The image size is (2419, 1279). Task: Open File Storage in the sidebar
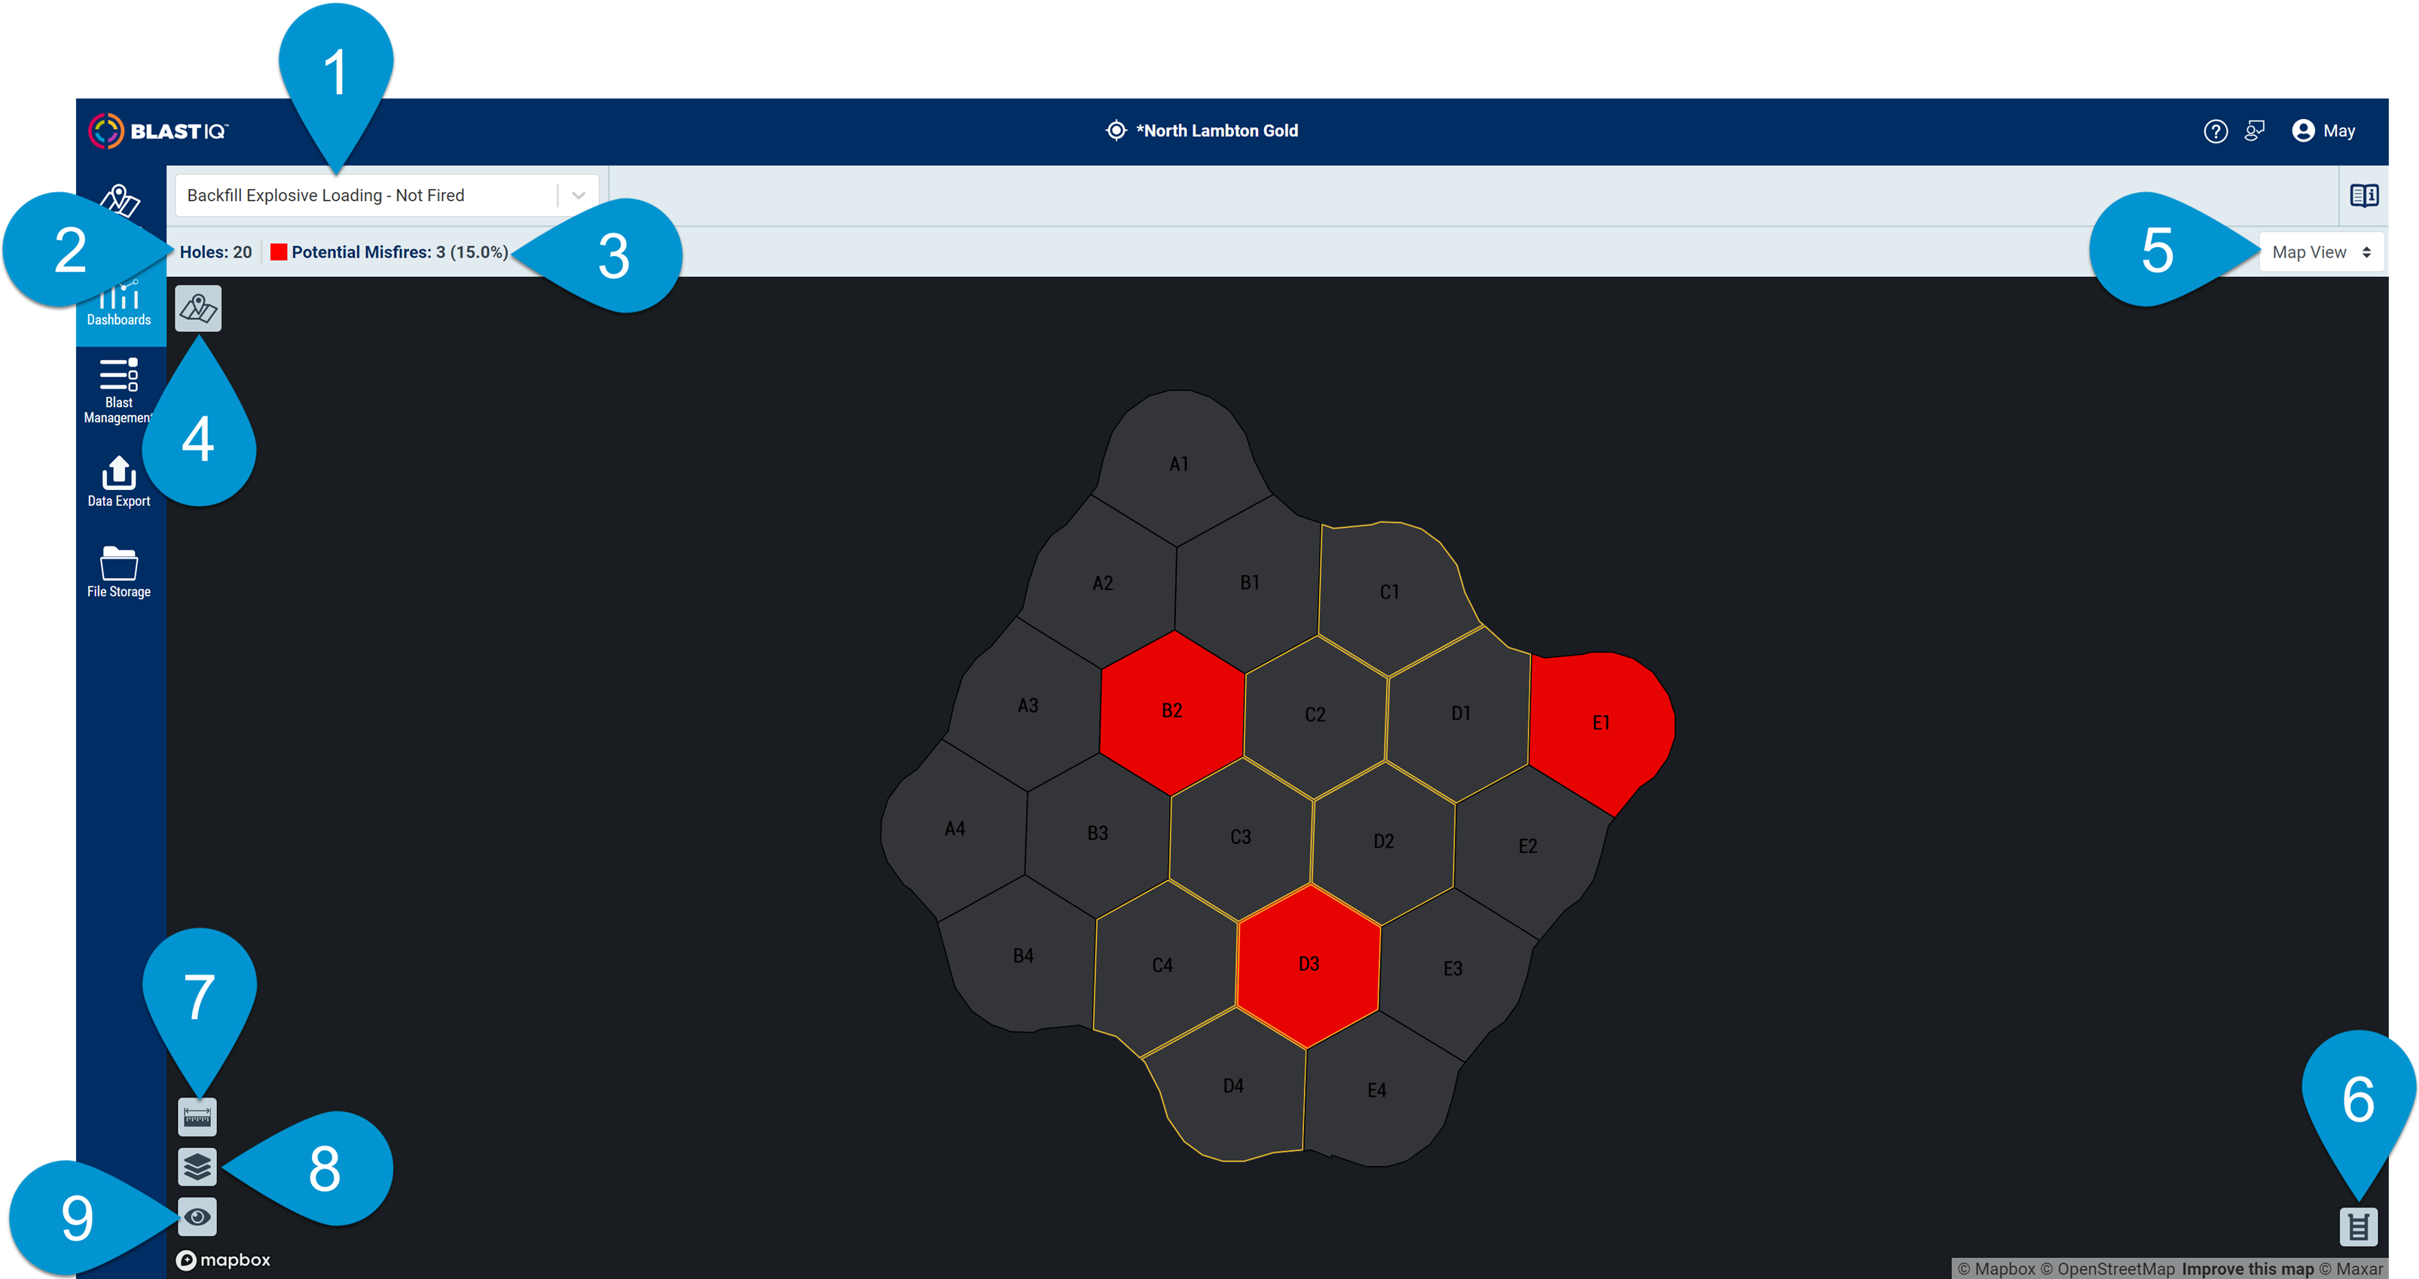click(119, 572)
